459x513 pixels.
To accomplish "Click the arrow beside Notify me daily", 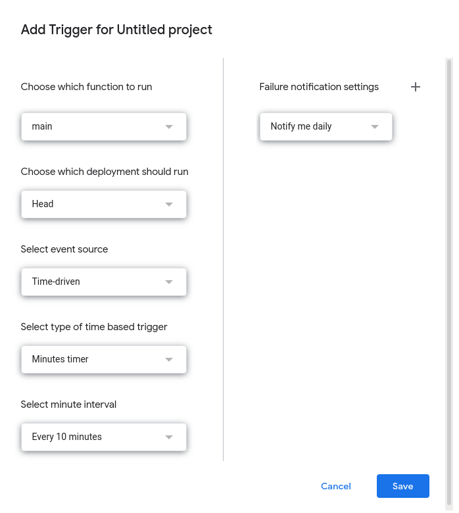I will point(375,126).
